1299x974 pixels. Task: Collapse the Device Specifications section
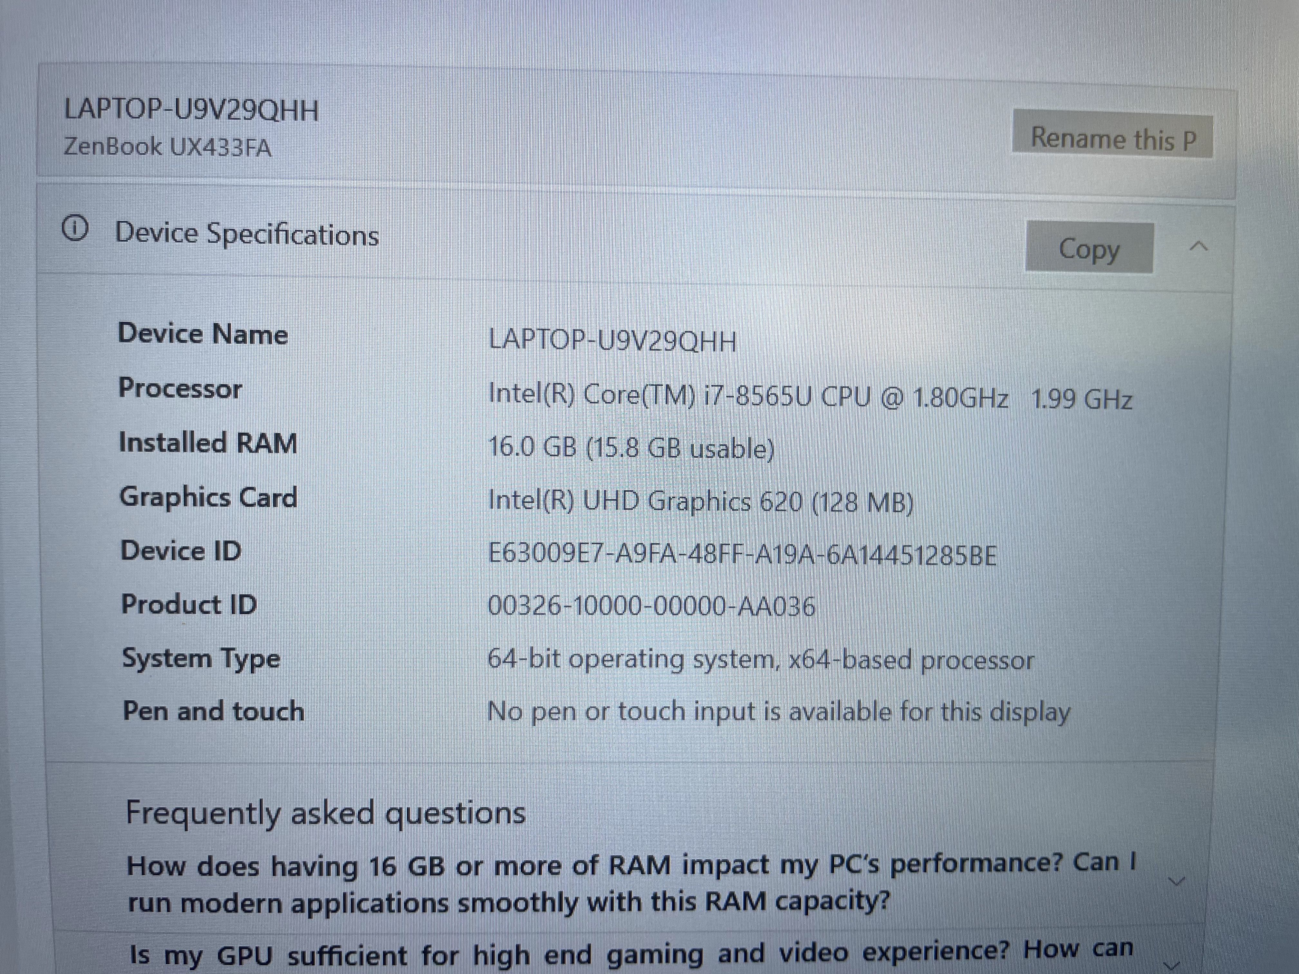point(1198,247)
